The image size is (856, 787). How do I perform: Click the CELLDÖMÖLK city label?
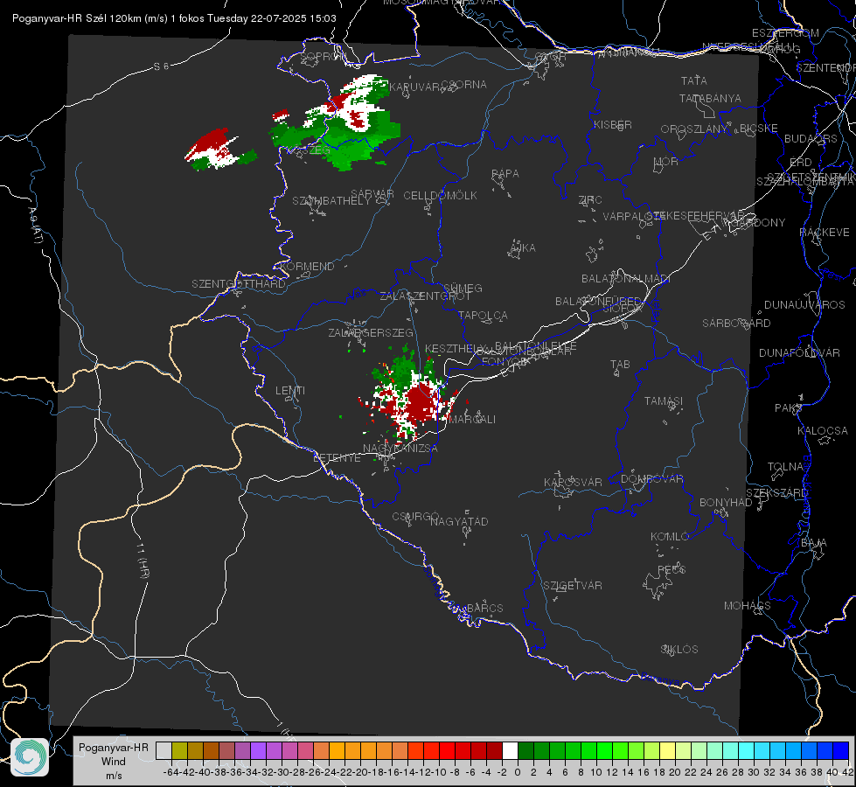(x=440, y=196)
